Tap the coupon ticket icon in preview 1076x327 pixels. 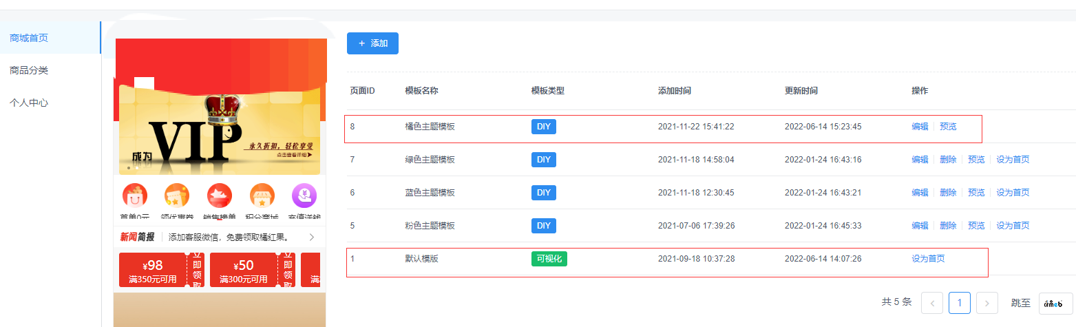(177, 196)
